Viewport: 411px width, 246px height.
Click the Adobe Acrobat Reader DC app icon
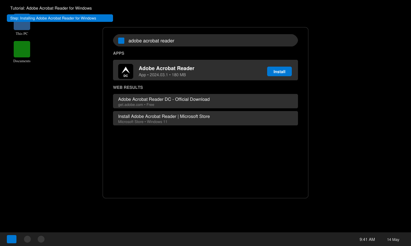(x=126, y=71)
